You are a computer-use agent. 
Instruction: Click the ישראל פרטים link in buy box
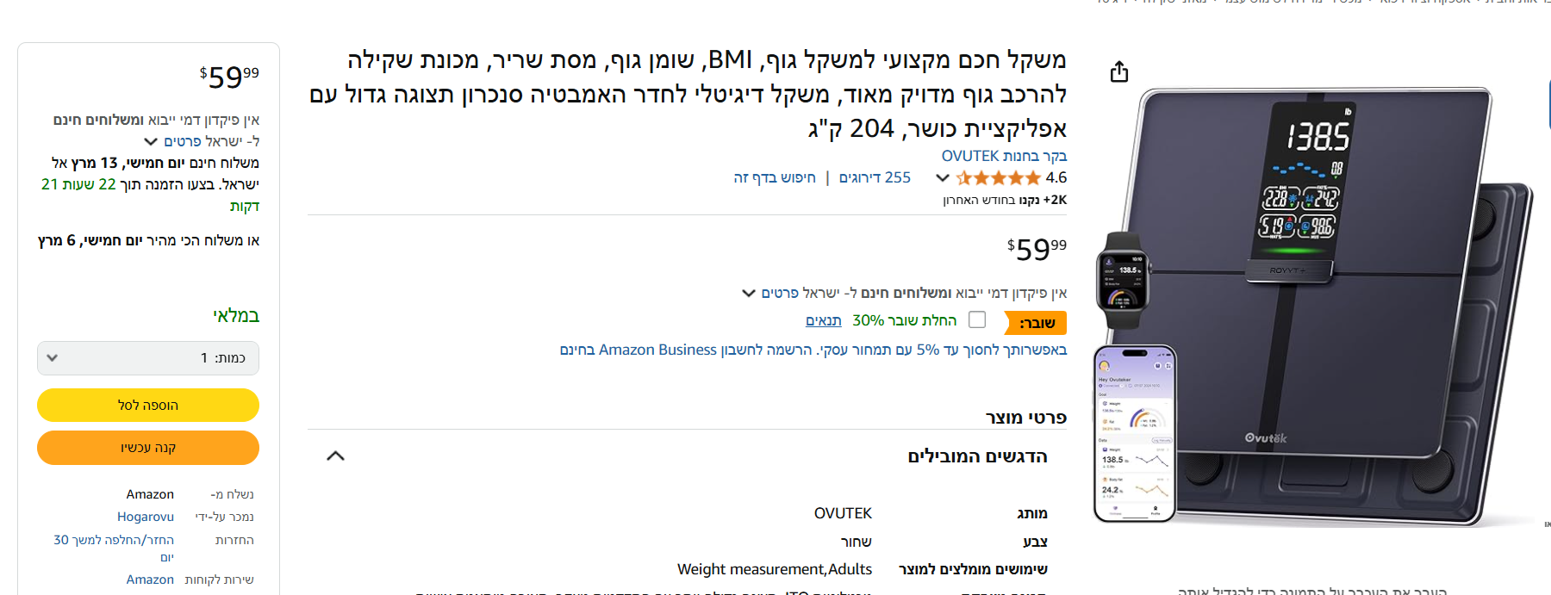pyautogui.click(x=202, y=141)
